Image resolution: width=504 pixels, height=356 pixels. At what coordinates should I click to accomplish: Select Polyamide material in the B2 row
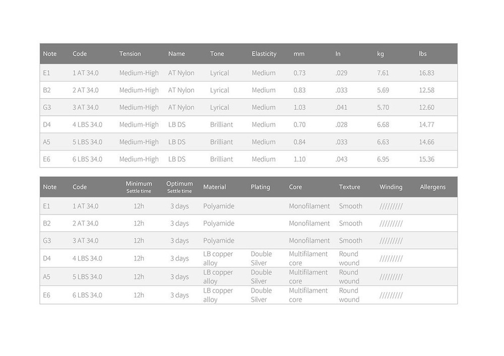tap(219, 224)
